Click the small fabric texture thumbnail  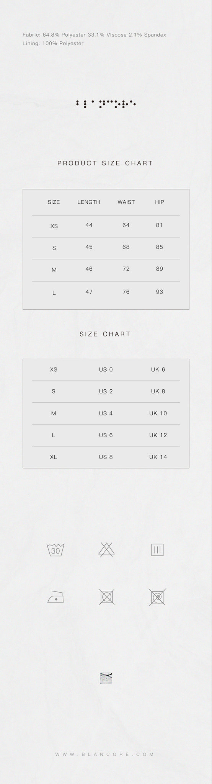point(106,678)
